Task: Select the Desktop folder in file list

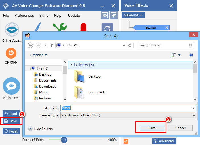Action: 88,76
